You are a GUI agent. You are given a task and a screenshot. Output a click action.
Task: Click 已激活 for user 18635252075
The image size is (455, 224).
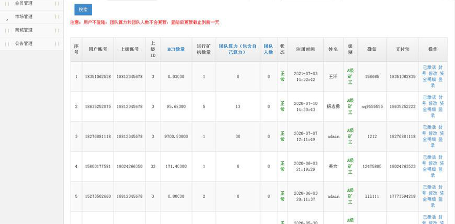click(429, 97)
